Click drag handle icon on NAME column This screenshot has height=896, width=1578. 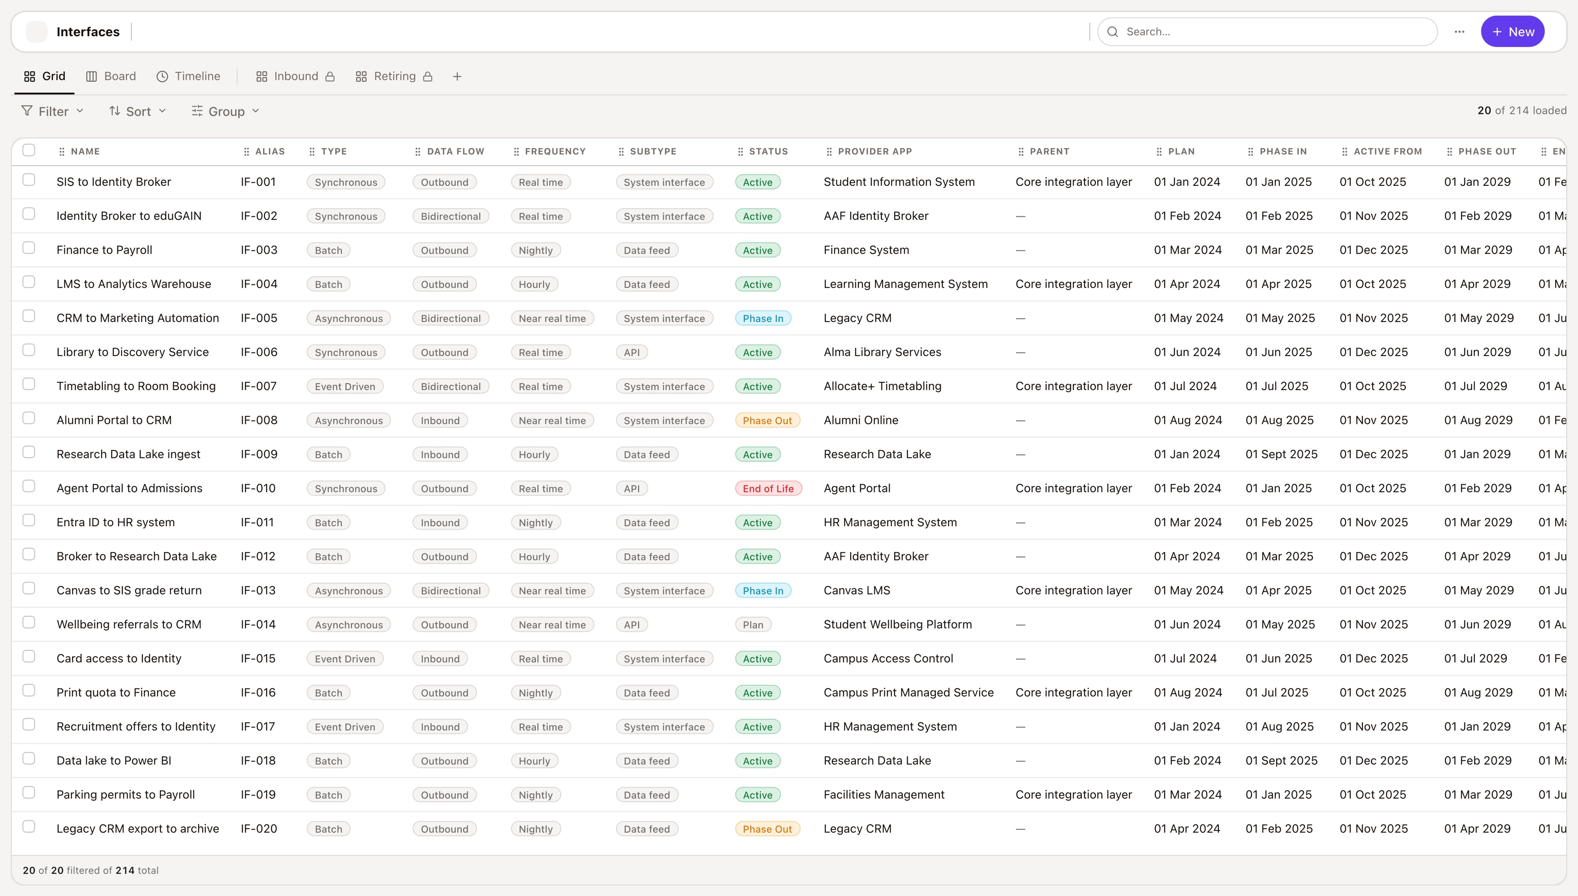61,151
